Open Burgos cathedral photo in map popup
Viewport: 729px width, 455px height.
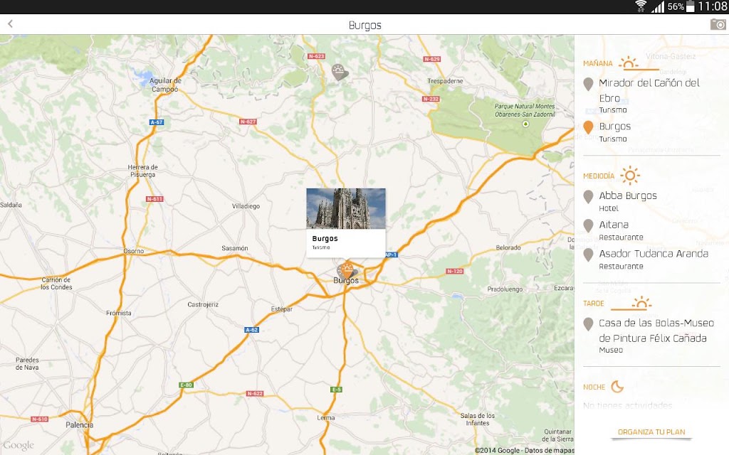[x=346, y=208]
